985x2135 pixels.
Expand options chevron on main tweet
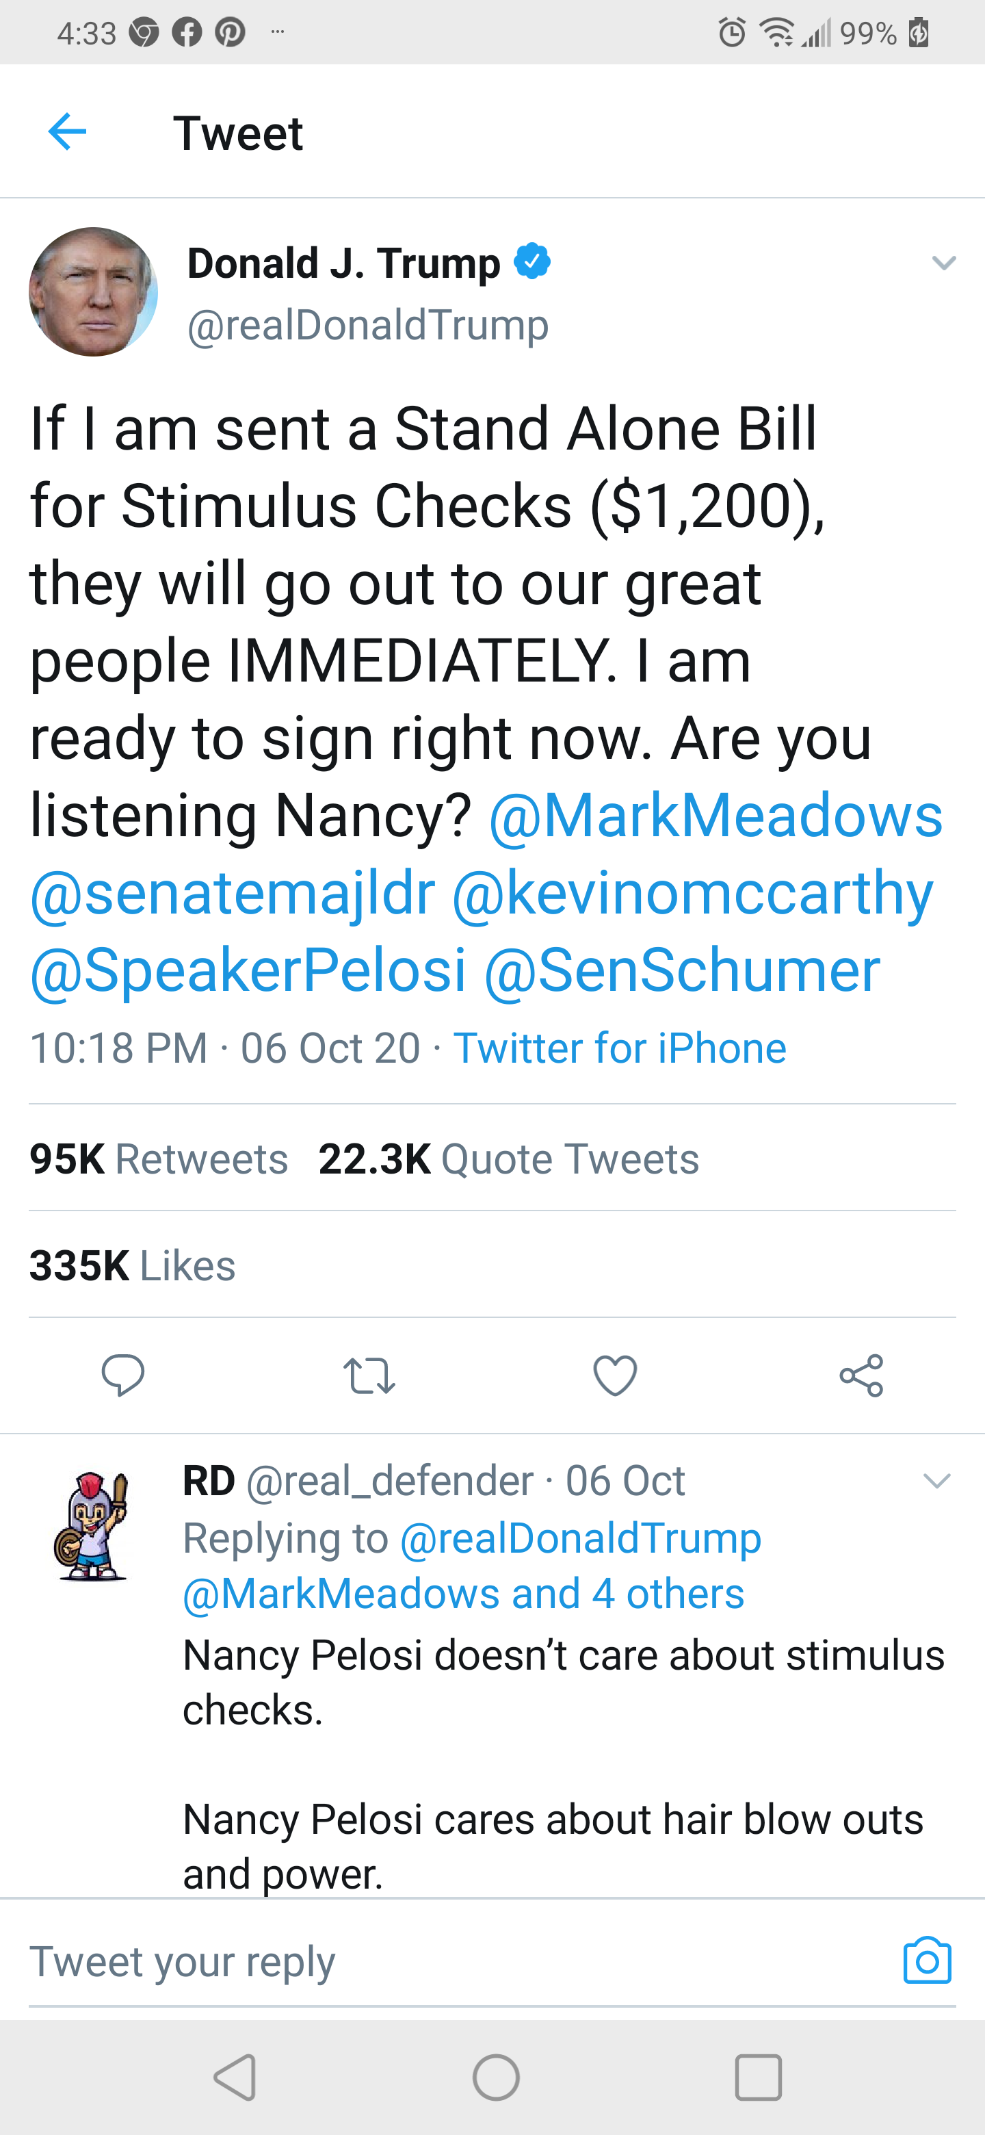click(943, 263)
